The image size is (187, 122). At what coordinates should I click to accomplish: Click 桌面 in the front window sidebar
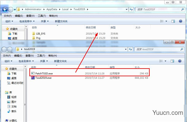[x=12, y=78]
